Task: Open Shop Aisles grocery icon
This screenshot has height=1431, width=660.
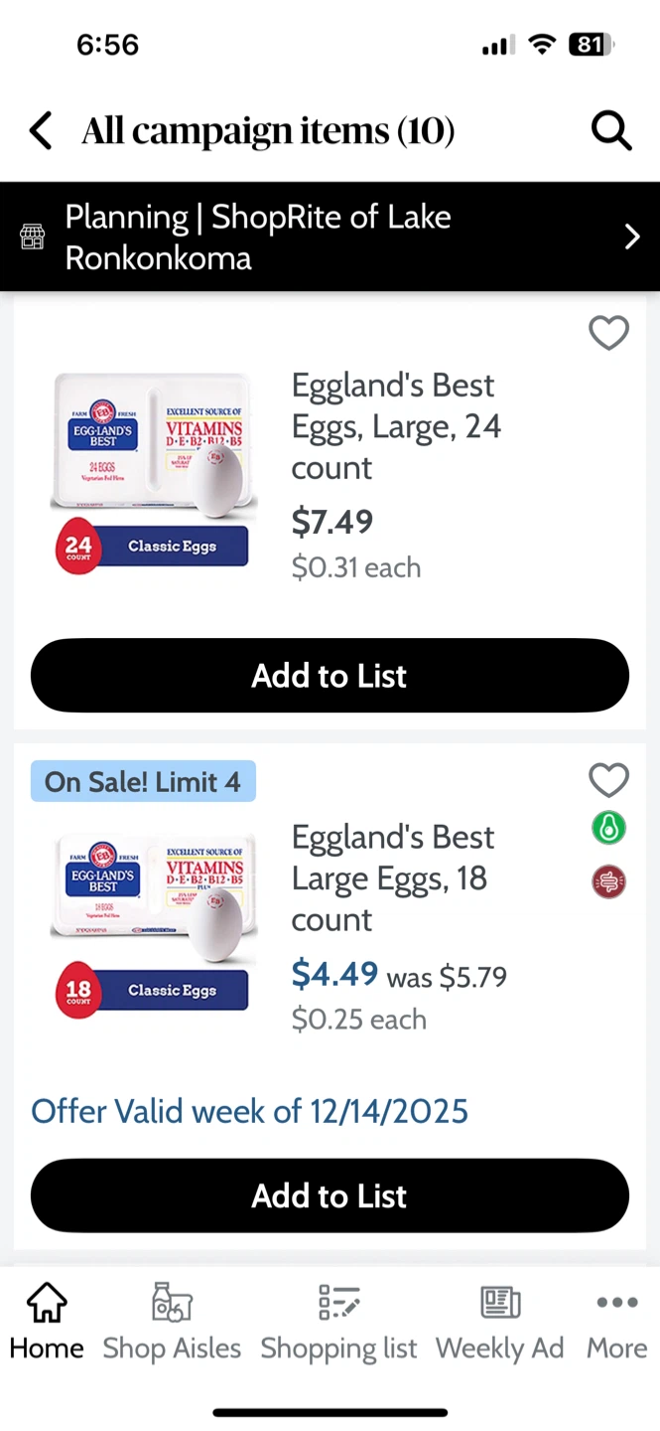Action: click(x=172, y=1302)
